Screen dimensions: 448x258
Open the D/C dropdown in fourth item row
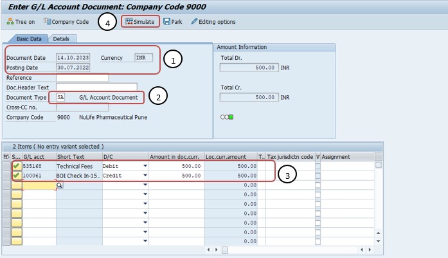pyautogui.click(x=145, y=194)
